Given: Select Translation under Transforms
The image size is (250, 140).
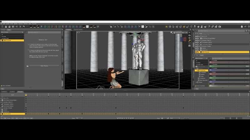Looking at the screenshot, I should 203,72.
